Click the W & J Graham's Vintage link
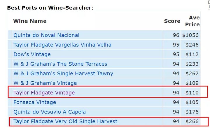The height and width of the screenshot is (128, 210). coord(45,83)
